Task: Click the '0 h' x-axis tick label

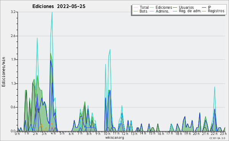Action: click(x=17, y=134)
